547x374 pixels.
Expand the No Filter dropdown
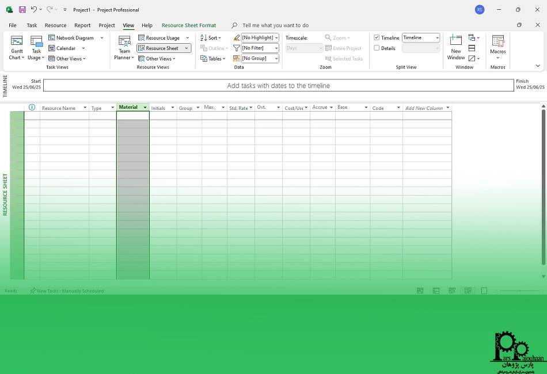point(259,48)
